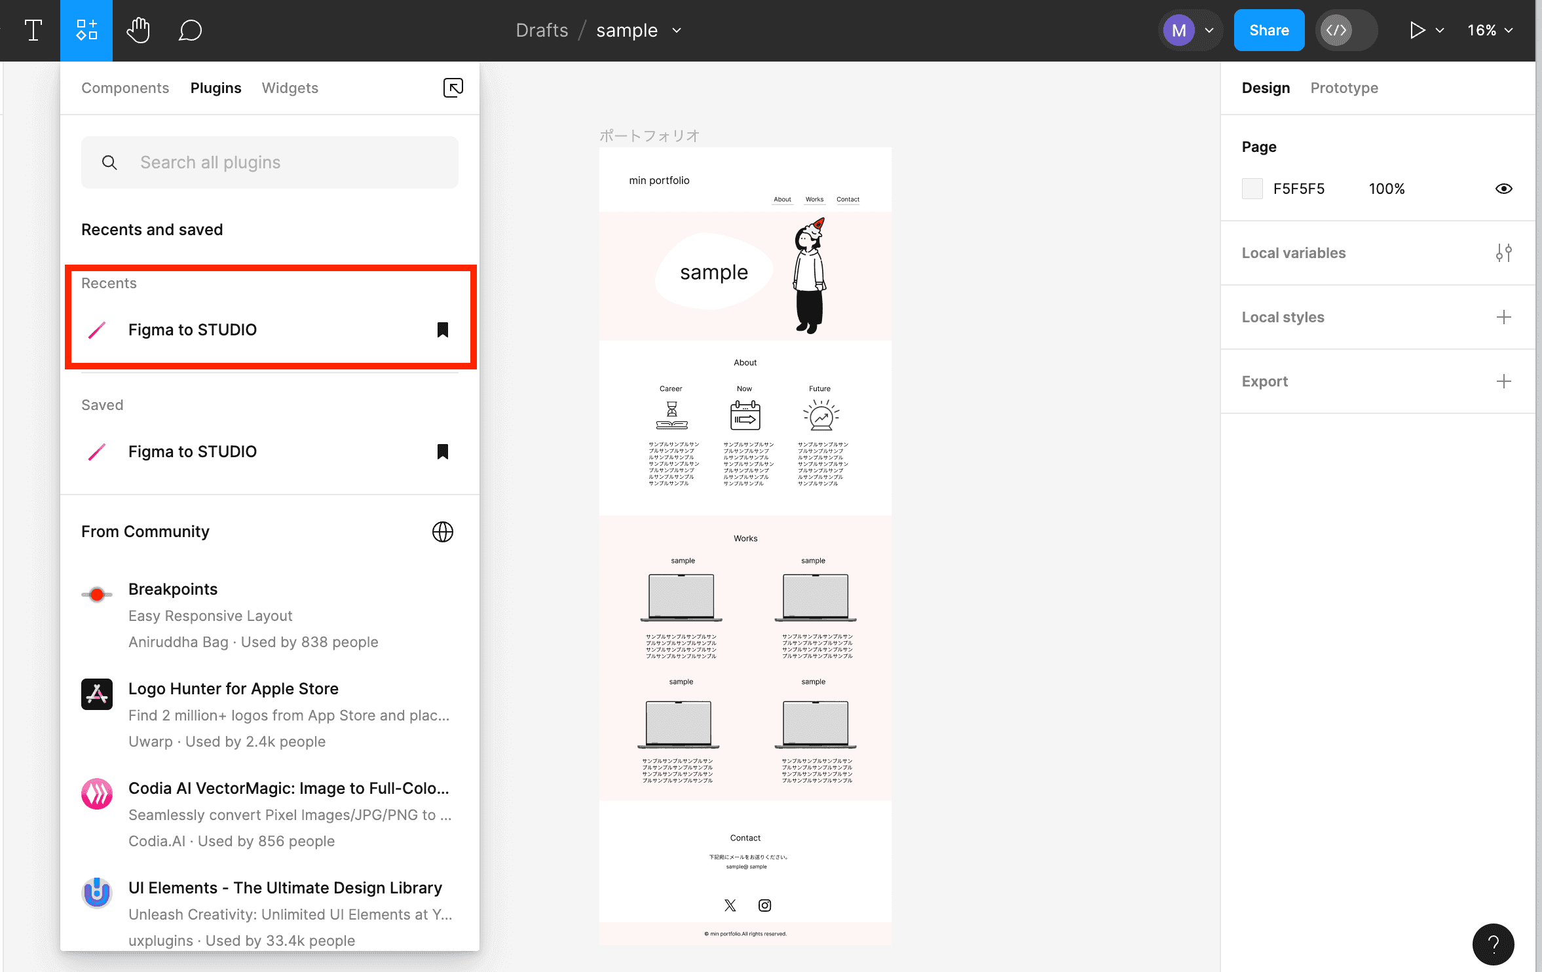Open the help question mark button
1542x972 pixels.
pyautogui.click(x=1493, y=943)
